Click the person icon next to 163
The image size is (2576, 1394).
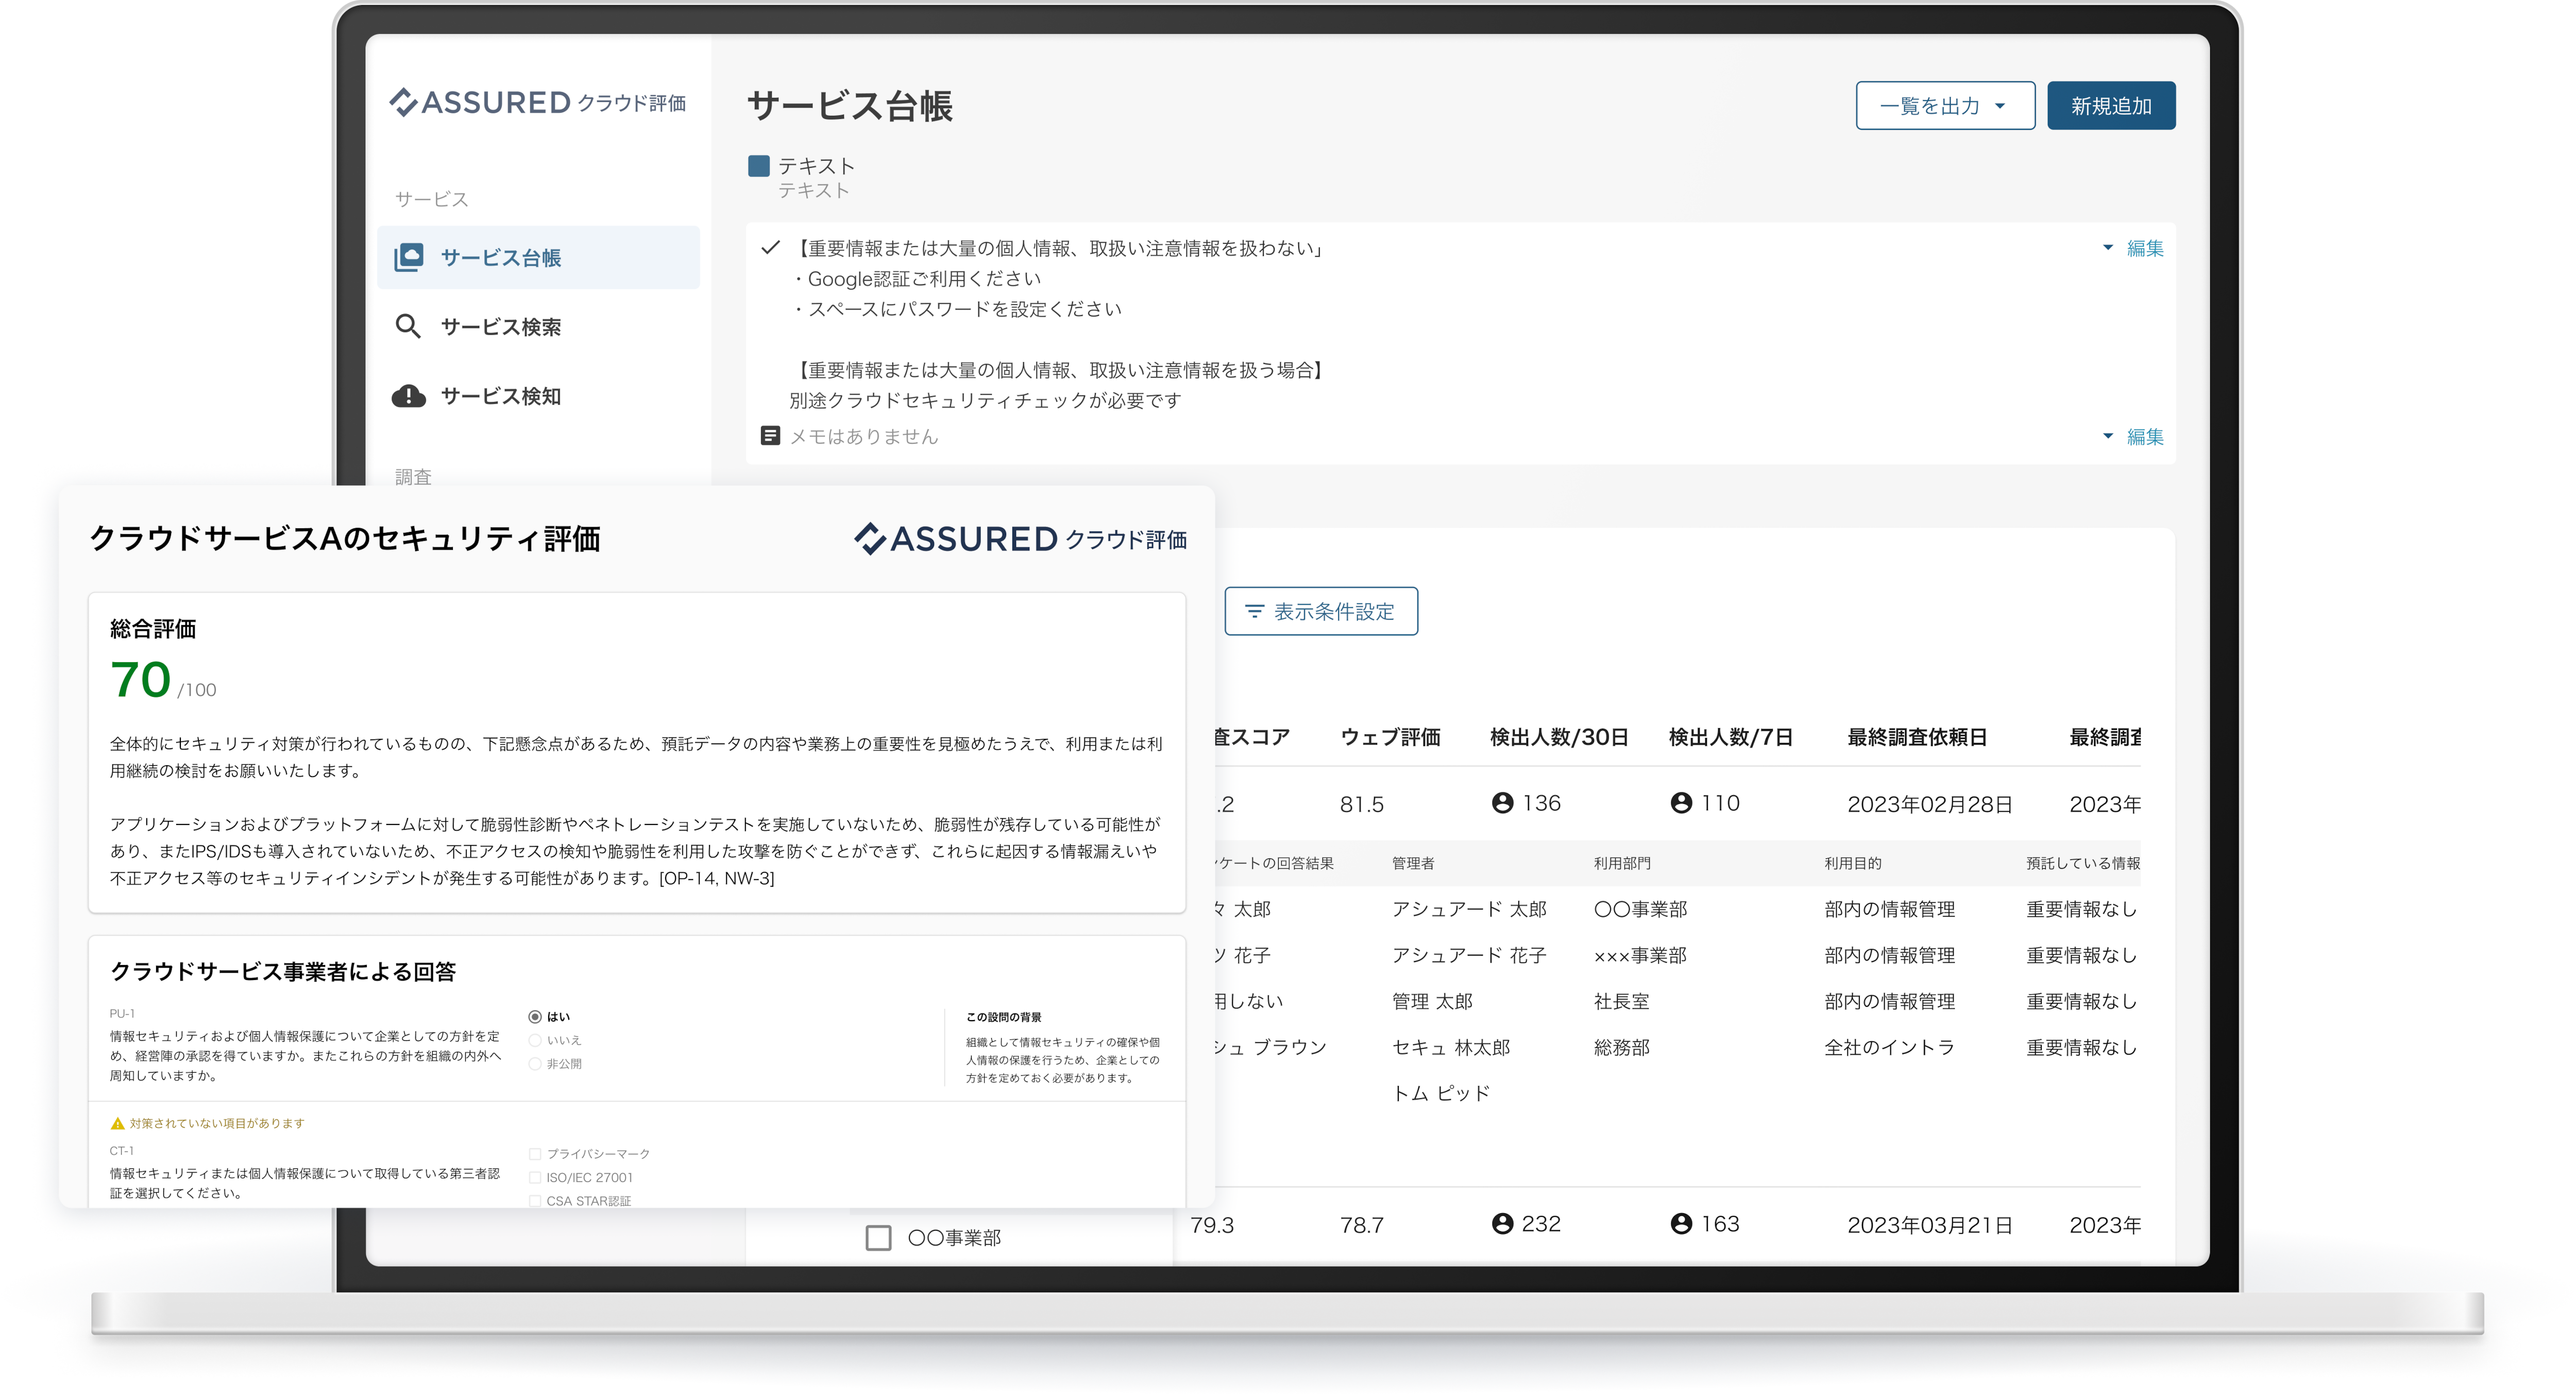coord(1681,1224)
